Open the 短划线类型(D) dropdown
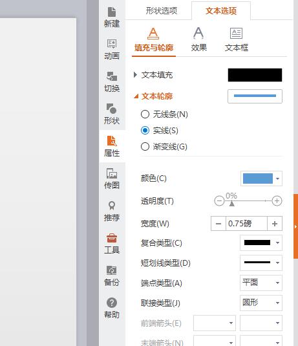This screenshot has width=298, height=346. point(261,263)
